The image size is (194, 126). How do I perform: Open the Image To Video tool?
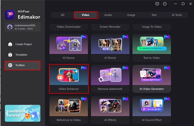(x=152, y=27)
